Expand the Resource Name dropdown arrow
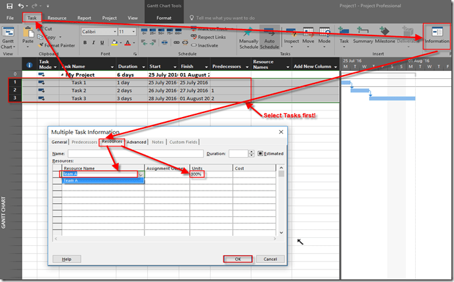The width and height of the screenshot is (454, 282). 141,174
